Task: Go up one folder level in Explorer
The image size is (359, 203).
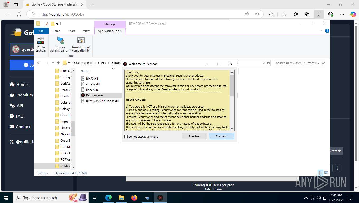Action: (x=58, y=63)
